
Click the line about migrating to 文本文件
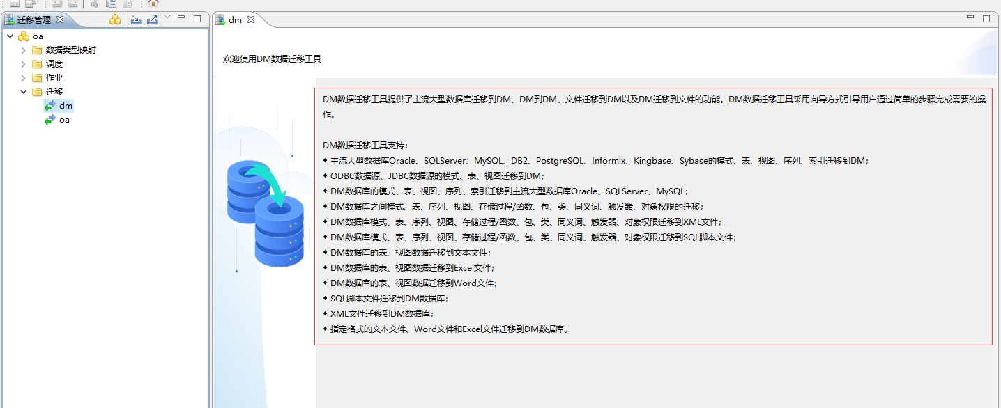[x=406, y=253]
